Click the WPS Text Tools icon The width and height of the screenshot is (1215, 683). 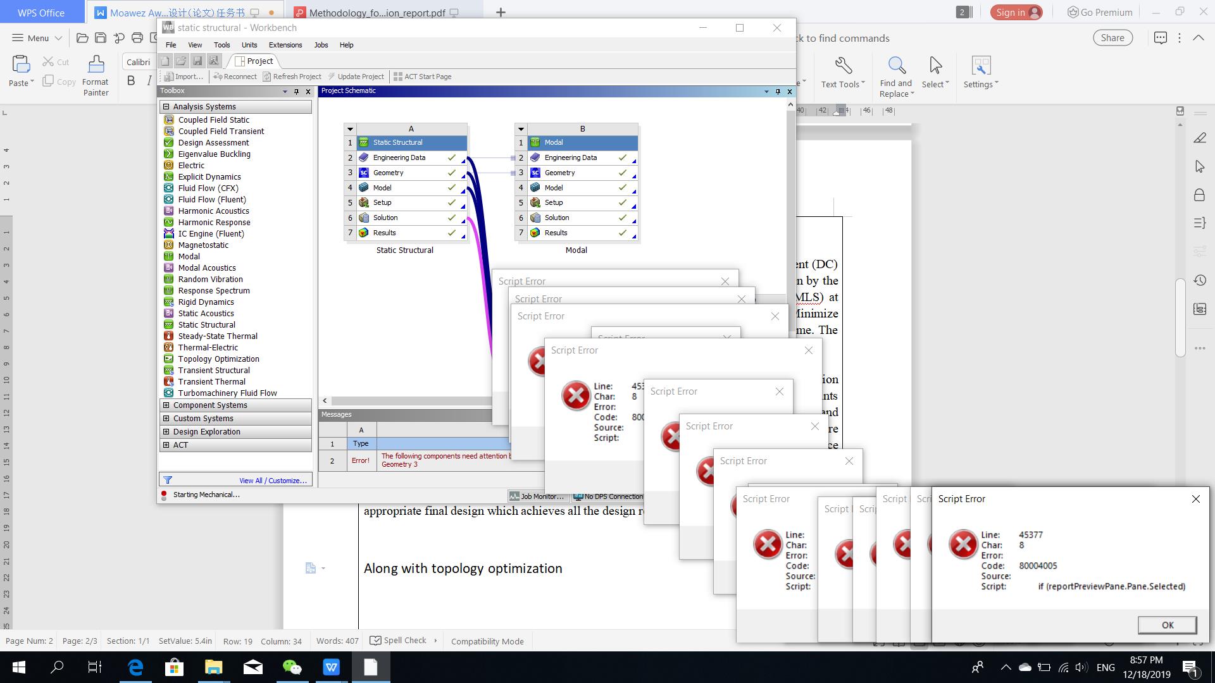pos(844,66)
